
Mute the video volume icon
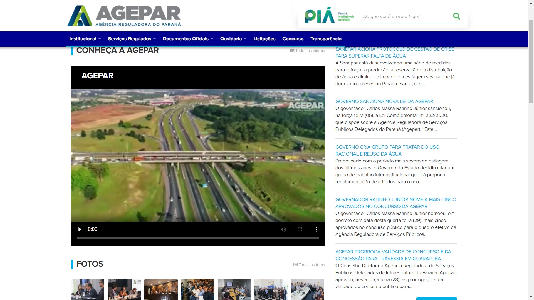pos(283,229)
